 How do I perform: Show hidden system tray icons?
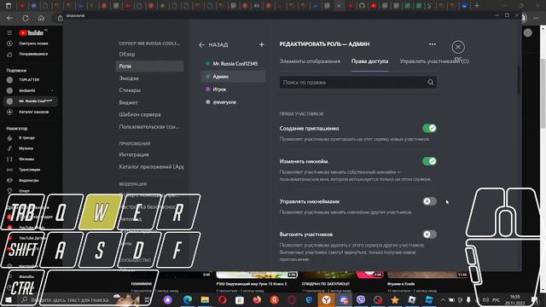click(443, 299)
